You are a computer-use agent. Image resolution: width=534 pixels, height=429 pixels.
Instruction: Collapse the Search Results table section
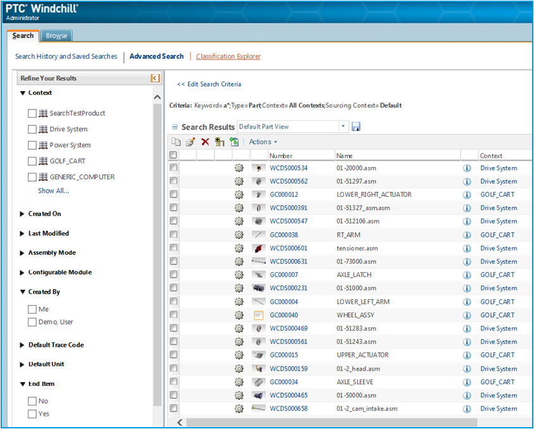(175, 127)
